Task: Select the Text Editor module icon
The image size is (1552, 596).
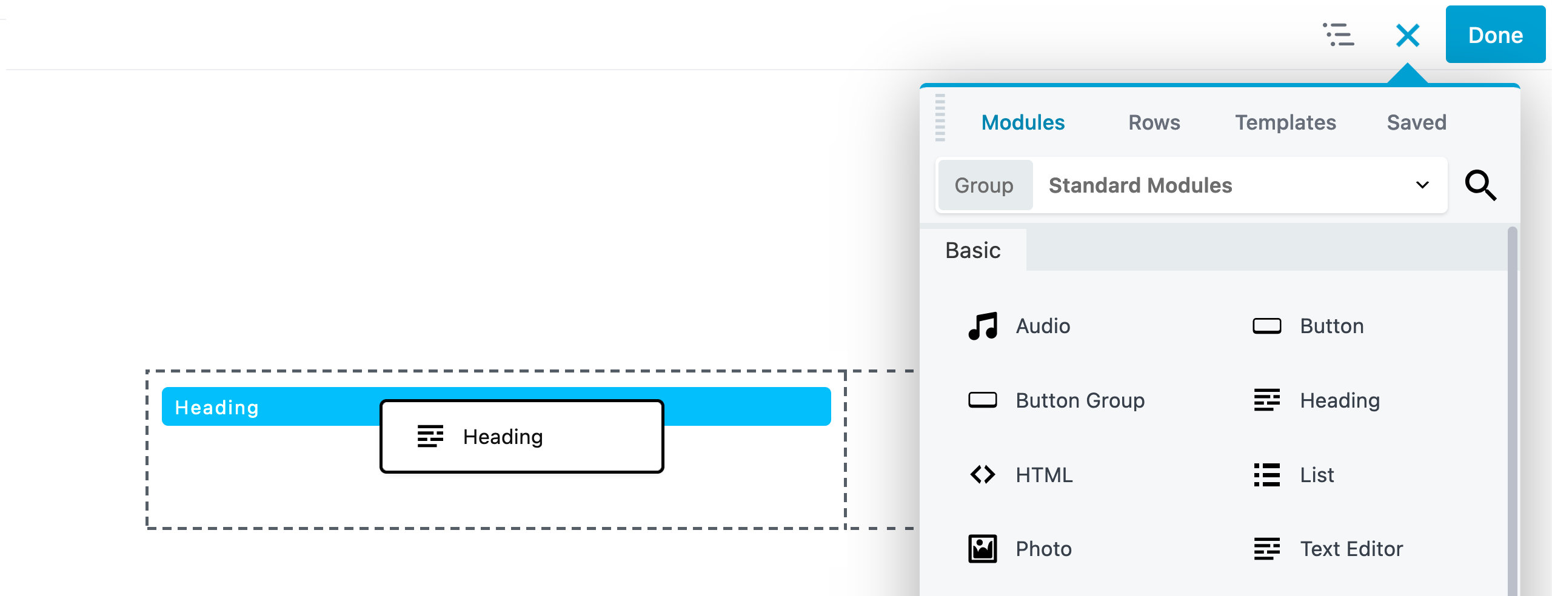Action: coord(1267,548)
